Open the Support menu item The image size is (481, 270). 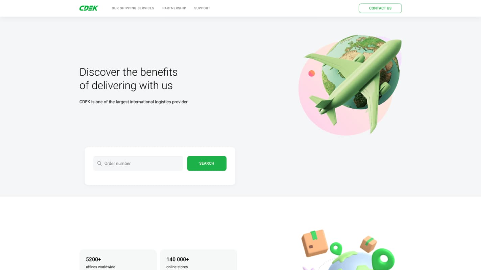202,8
